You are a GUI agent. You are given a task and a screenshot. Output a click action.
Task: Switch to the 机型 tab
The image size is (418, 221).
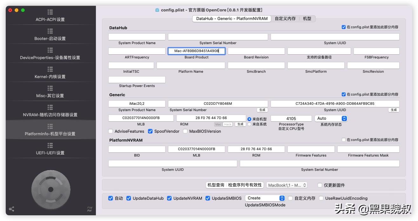point(307,18)
